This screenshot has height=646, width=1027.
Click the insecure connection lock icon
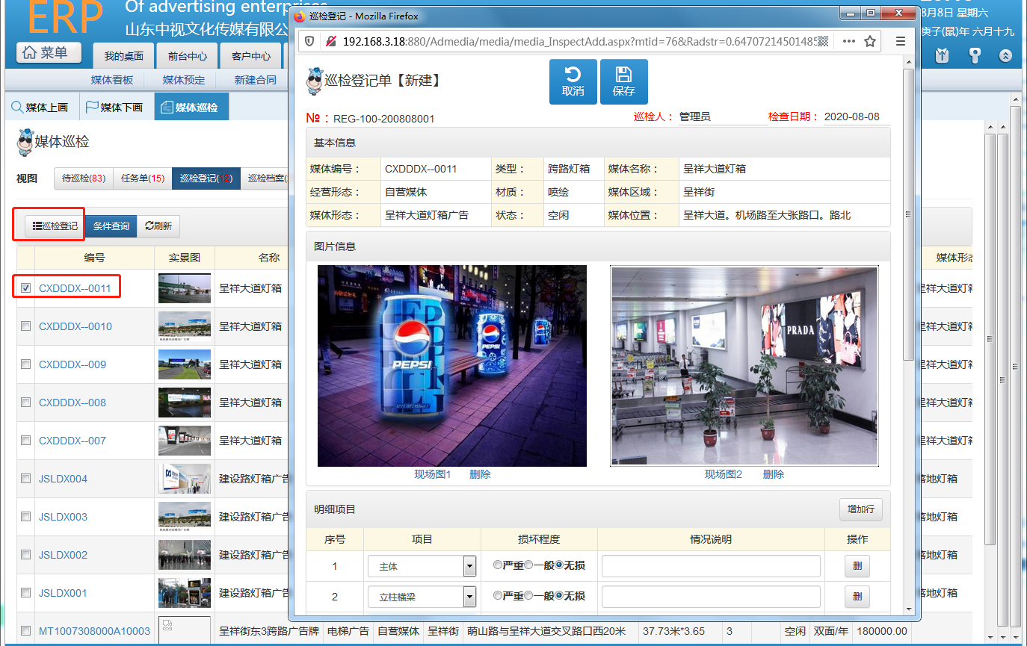(x=331, y=41)
